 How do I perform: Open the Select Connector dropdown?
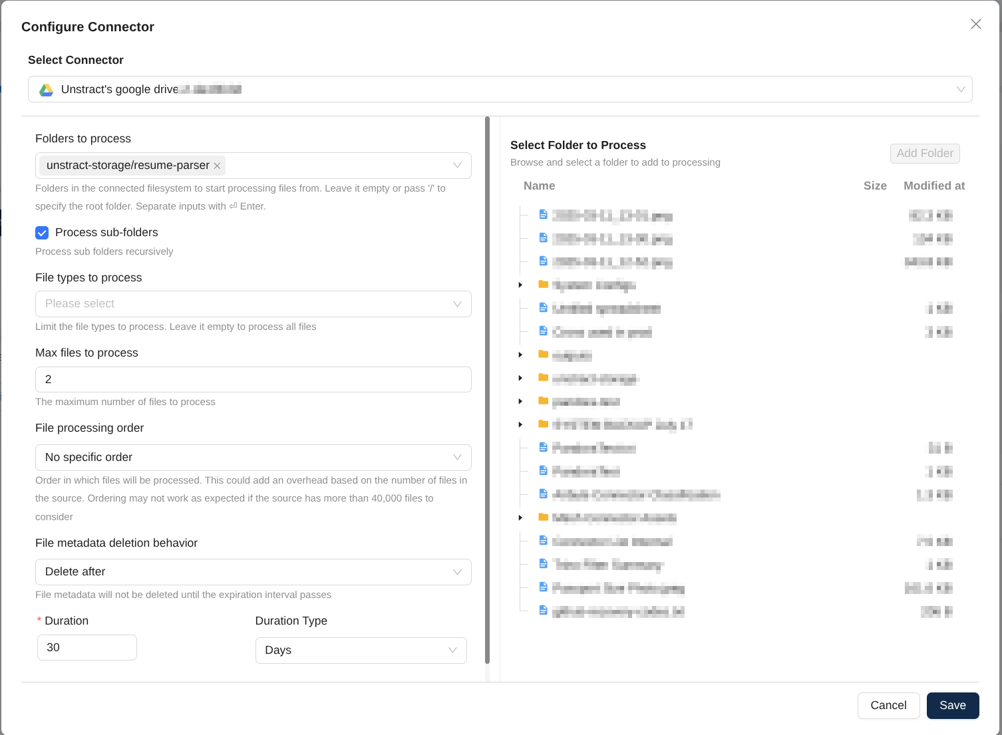click(500, 89)
